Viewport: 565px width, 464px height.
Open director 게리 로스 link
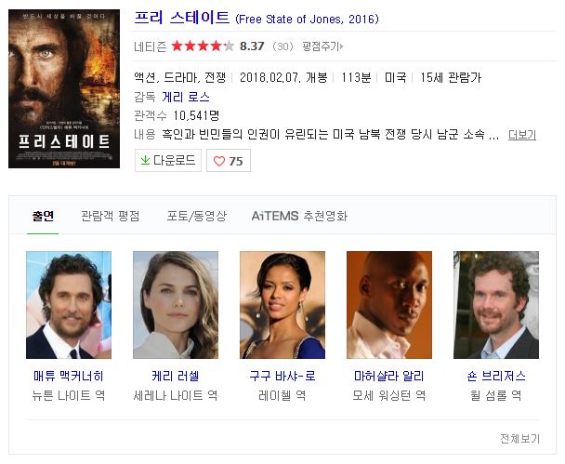click(x=186, y=97)
